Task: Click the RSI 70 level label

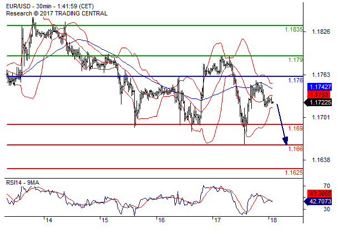Action: pos(326,186)
